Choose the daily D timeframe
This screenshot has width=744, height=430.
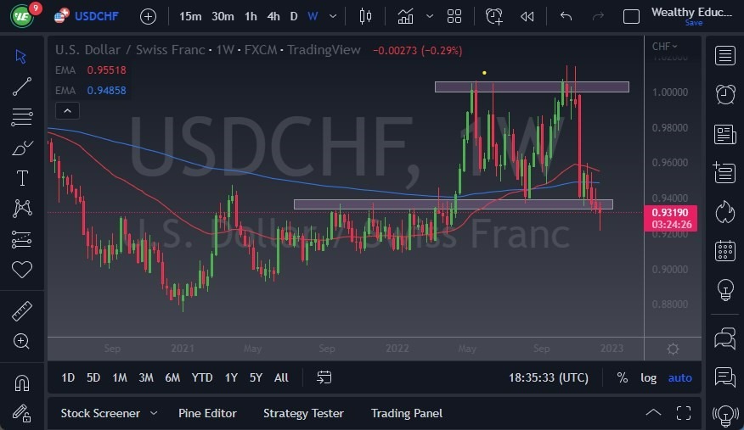pyautogui.click(x=294, y=17)
